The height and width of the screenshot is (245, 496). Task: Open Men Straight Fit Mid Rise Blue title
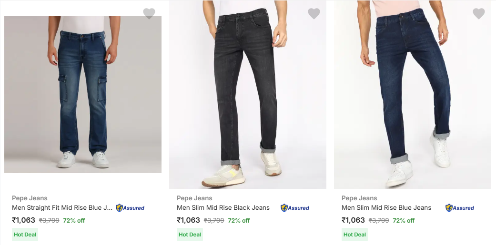(x=62, y=208)
